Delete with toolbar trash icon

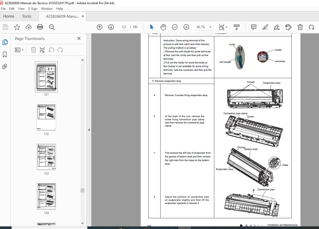[x=300, y=27]
